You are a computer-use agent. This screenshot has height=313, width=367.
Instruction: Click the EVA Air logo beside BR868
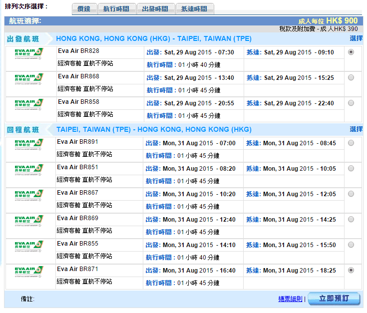(x=29, y=79)
